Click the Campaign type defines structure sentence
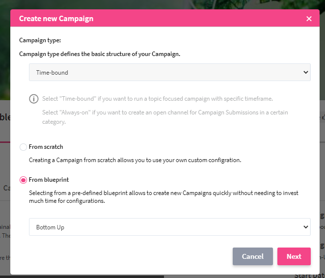Screen dimensions: 325x278 tap(100, 54)
